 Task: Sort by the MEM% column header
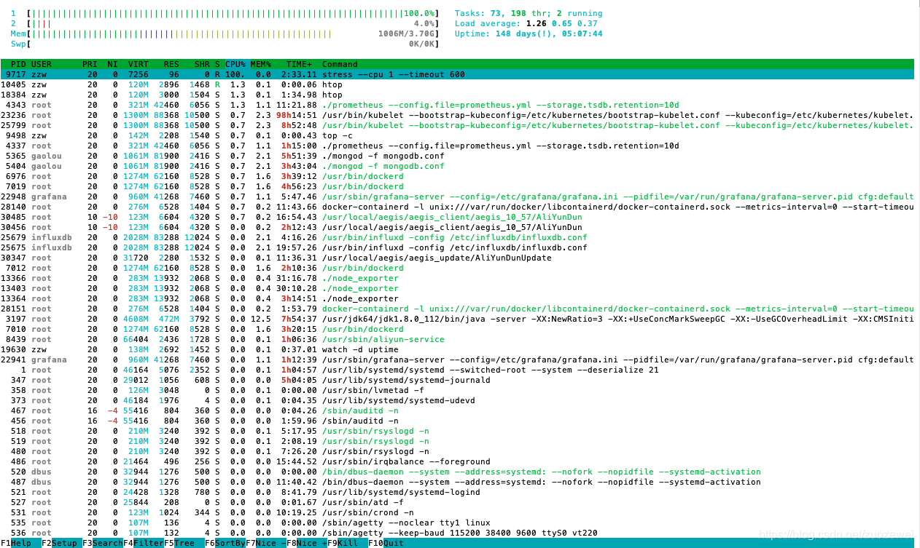click(x=260, y=64)
